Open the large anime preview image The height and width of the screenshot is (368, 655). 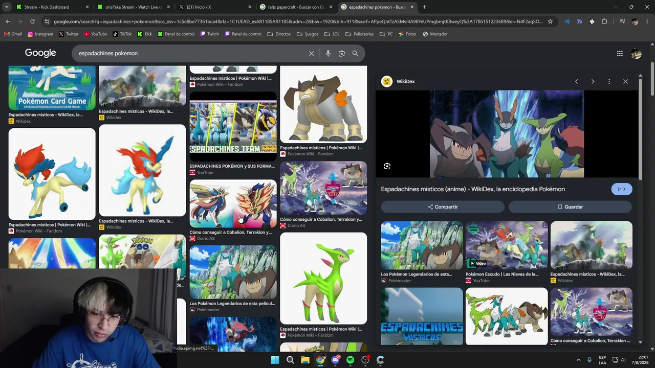[507, 134]
